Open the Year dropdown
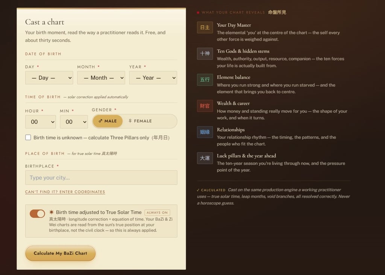 click(x=153, y=78)
